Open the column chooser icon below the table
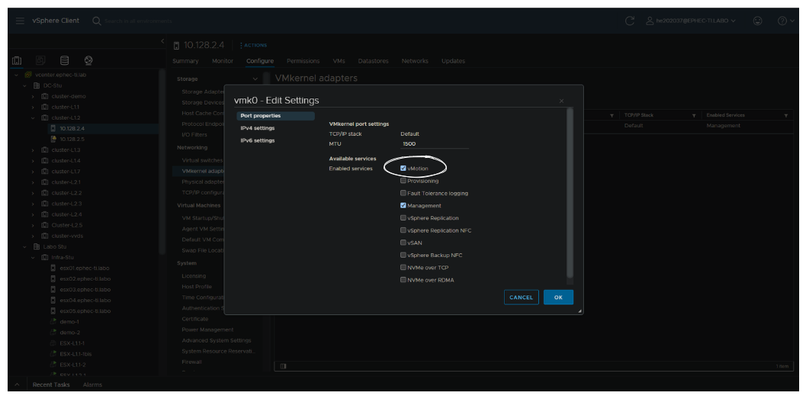 coord(283,366)
